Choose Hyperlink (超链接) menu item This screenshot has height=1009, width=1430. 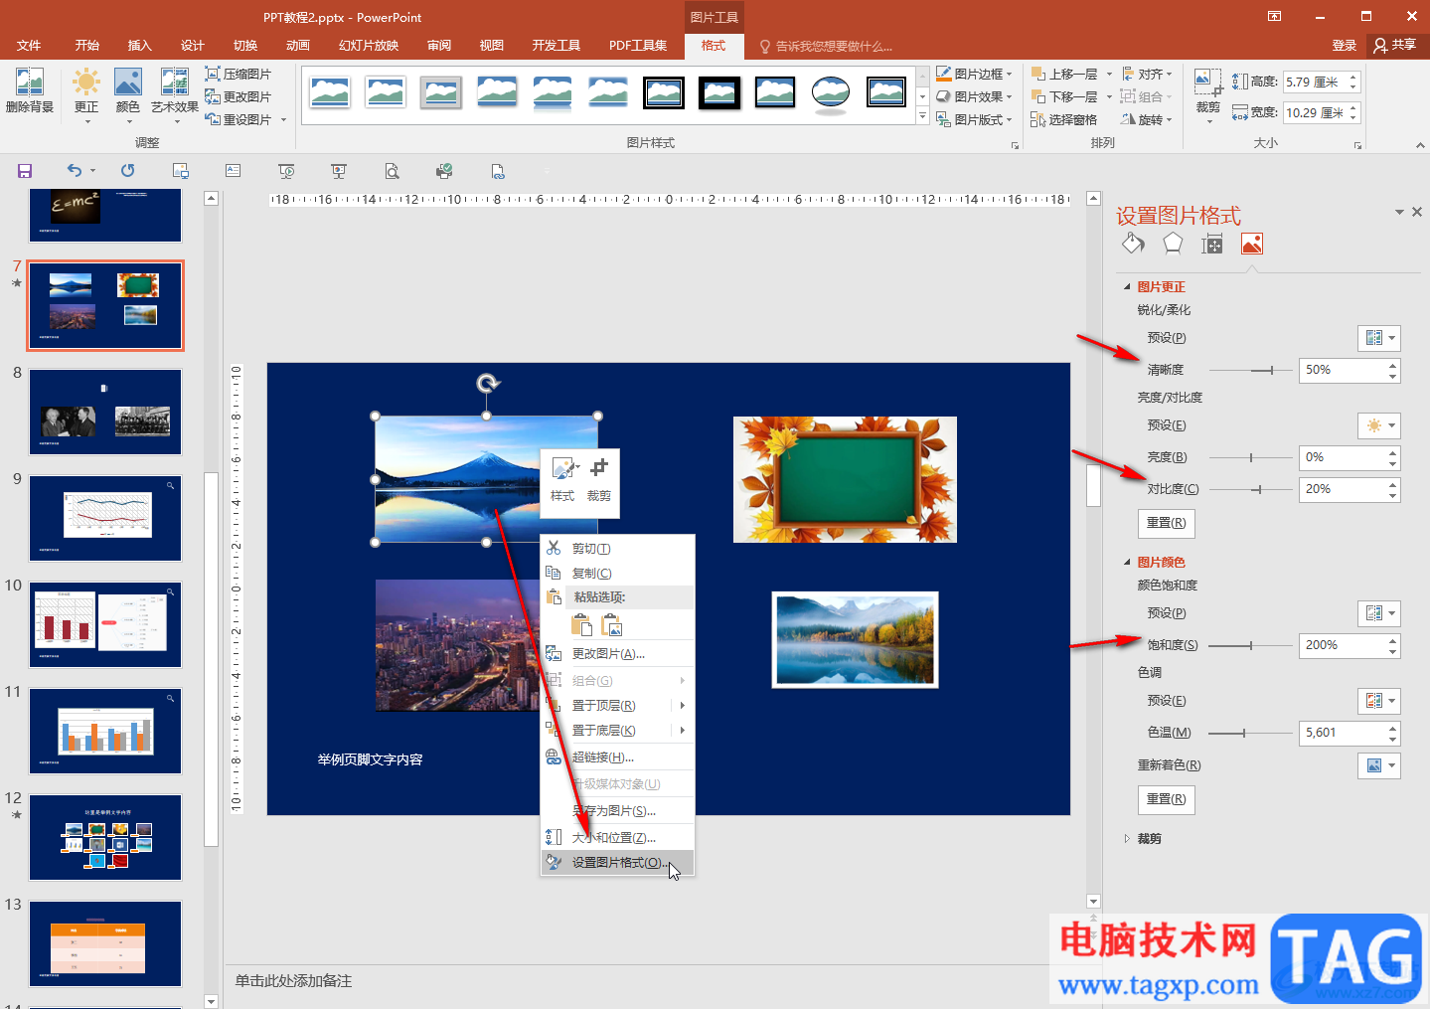coord(617,757)
